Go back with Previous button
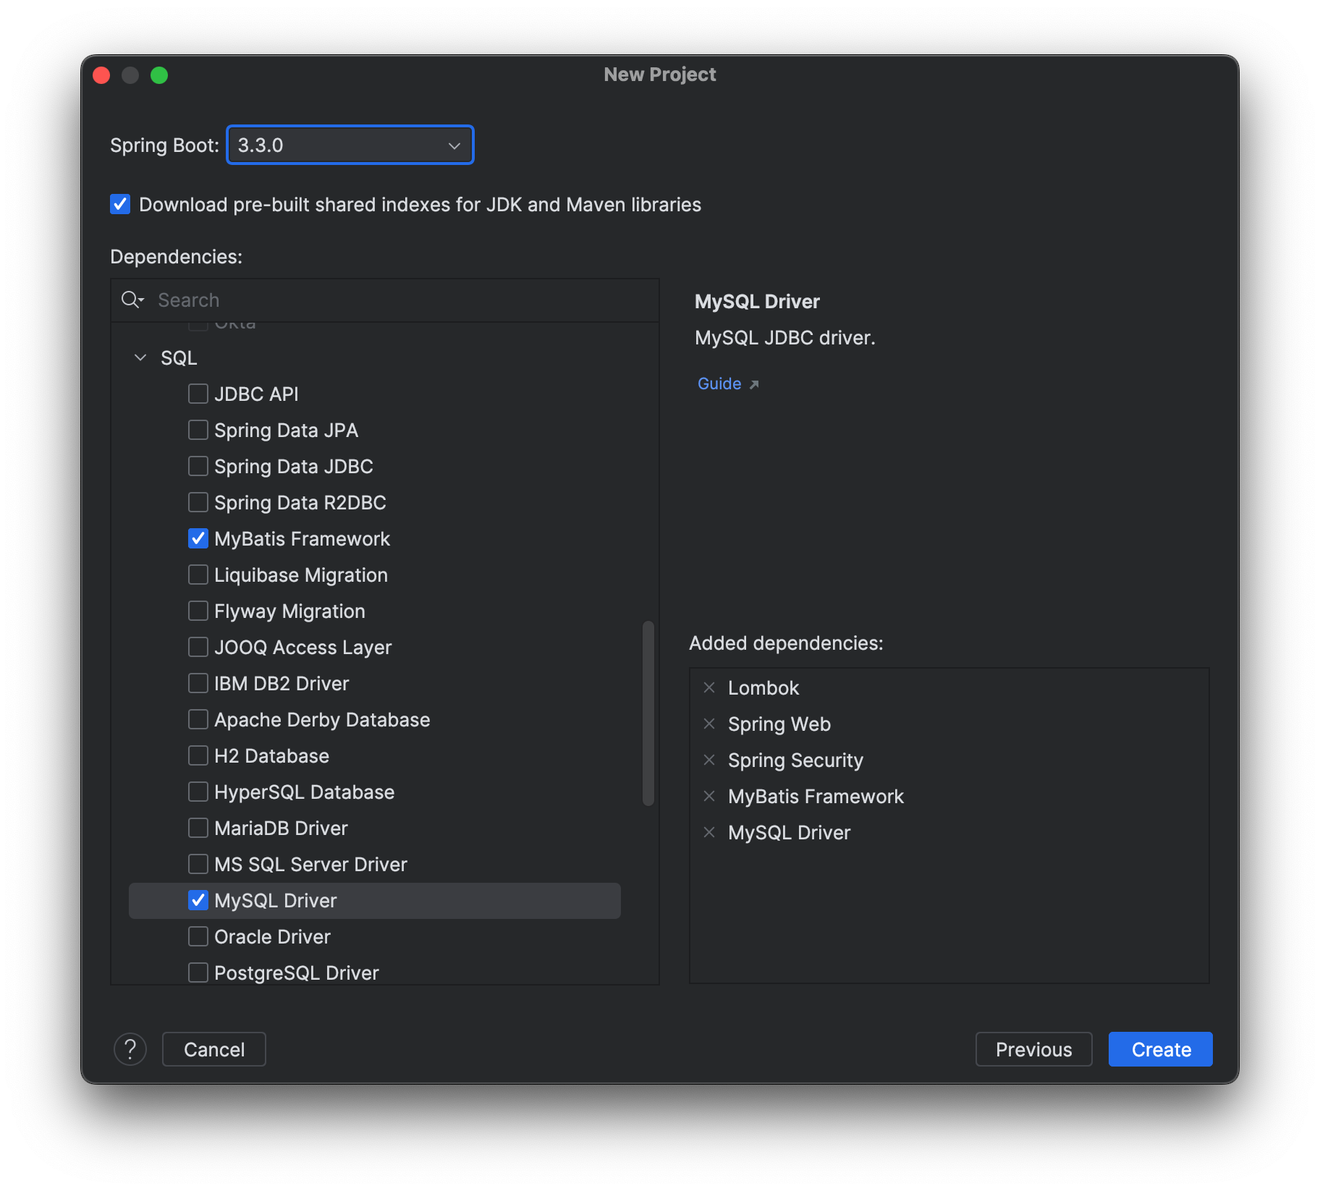 pyautogui.click(x=1033, y=1049)
